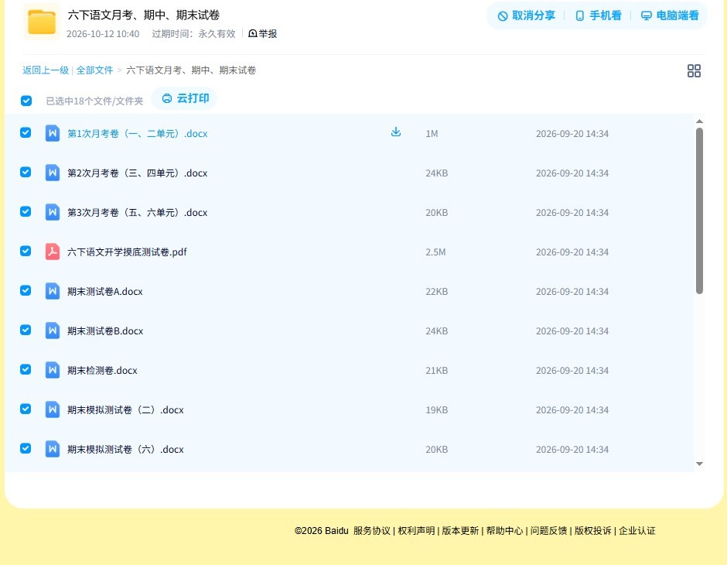Switch to grid view layout icon

[694, 70]
